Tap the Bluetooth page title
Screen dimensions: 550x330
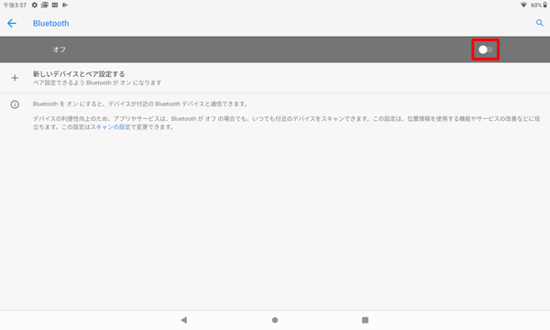50,24
